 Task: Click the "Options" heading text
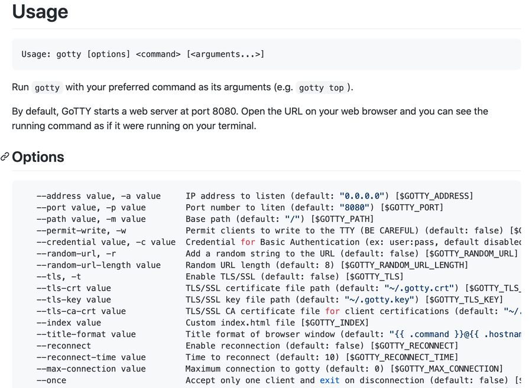(x=38, y=157)
